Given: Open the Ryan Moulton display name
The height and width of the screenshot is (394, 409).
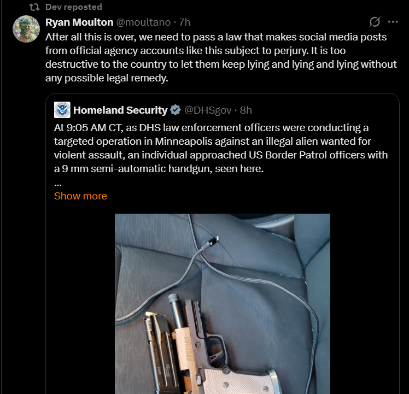Looking at the screenshot, I should click(x=79, y=22).
